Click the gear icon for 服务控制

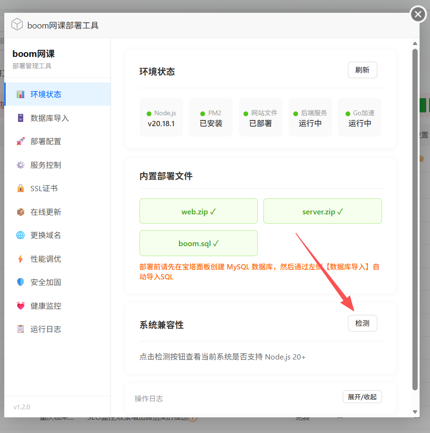(x=20, y=165)
